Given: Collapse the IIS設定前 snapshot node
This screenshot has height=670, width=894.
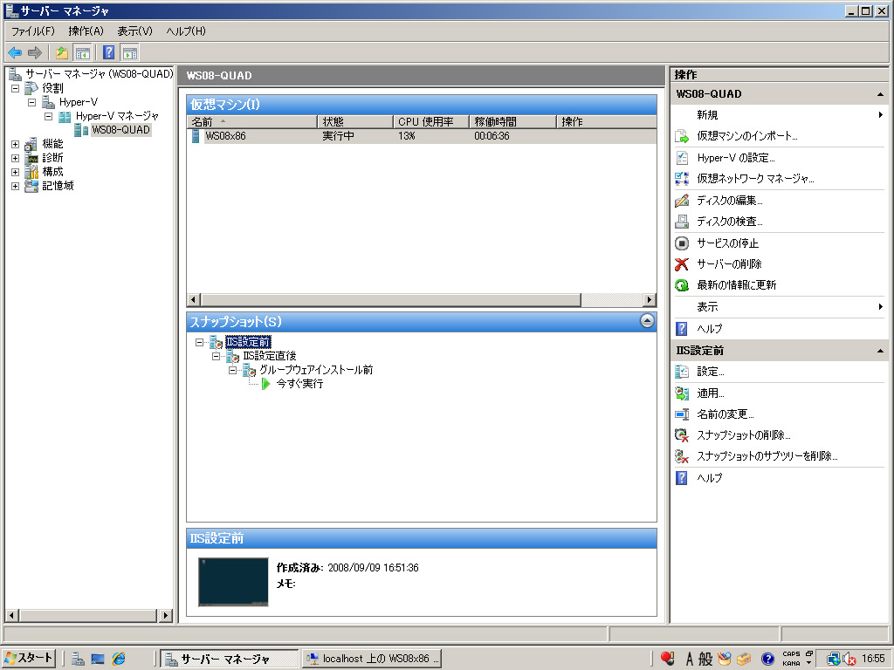Looking at the screenshot, I should tap(199, 342).
